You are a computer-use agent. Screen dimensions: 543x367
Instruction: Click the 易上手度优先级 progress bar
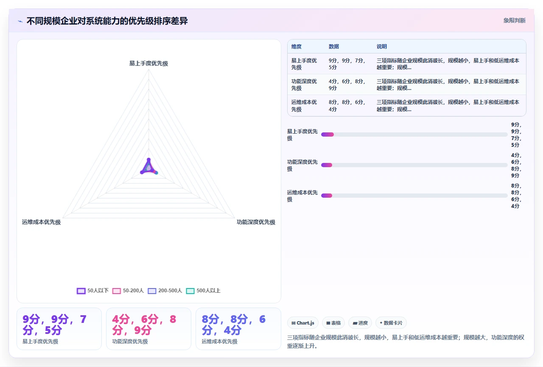click(x=414, y=134)
